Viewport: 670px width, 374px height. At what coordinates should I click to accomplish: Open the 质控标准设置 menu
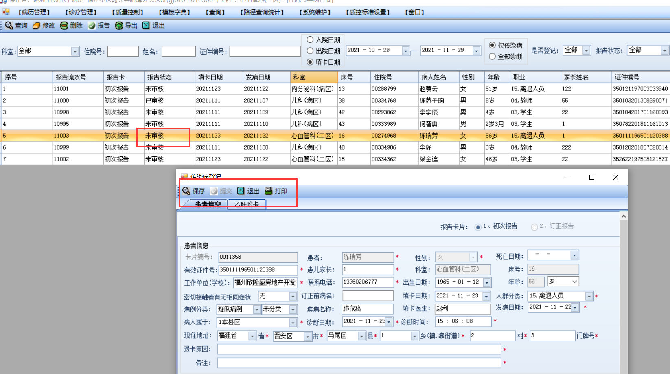[x=368, y=12]
